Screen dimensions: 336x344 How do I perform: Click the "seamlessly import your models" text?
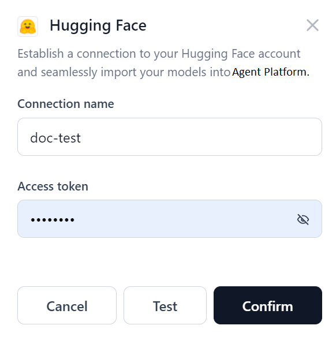click(x=124, y=72)
